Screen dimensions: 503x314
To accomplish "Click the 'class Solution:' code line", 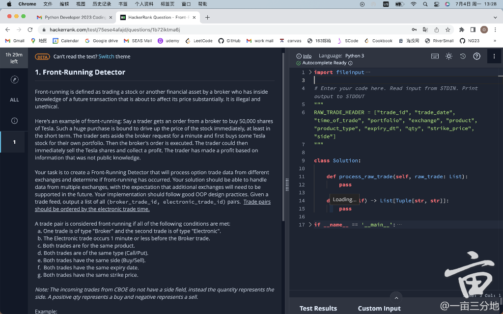I will 337,160.
